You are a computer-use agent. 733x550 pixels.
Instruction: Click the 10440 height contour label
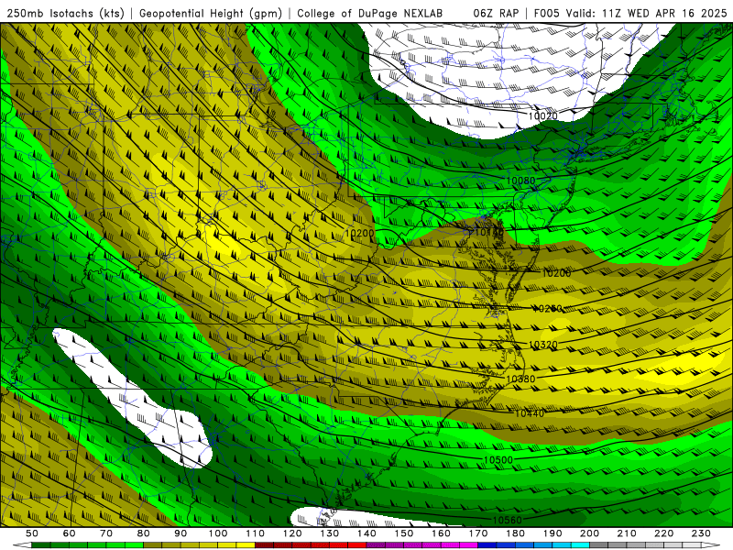(x=530, y=413)
